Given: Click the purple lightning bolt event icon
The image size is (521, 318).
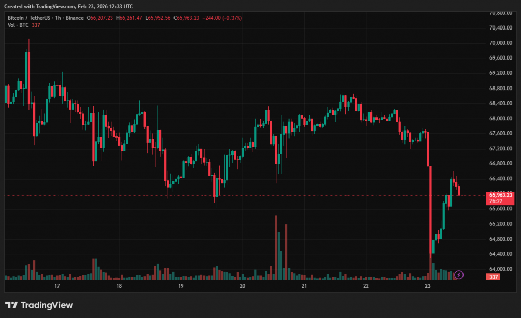Looking at the screenshot, I should pyautogui.click(x=459, y=275).
